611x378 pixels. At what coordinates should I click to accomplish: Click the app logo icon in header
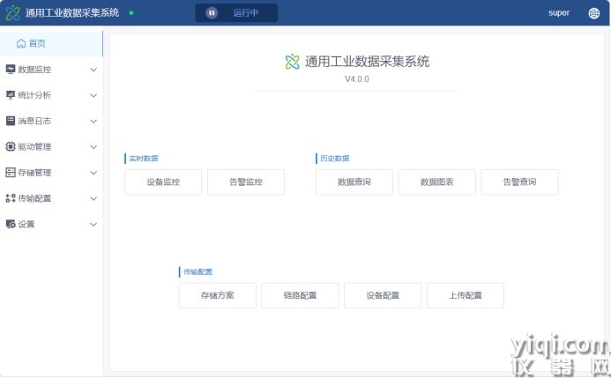pyautogui.click(x=12, y=13)
